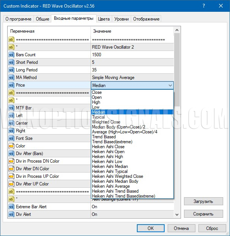This screenshot has width=230, height=236.
Task: Edit the Long Period value 35
Action: [x=131, y=70]
